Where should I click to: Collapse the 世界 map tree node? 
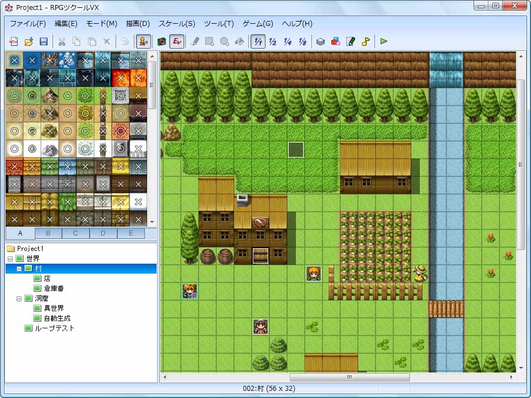coord(10,259)
